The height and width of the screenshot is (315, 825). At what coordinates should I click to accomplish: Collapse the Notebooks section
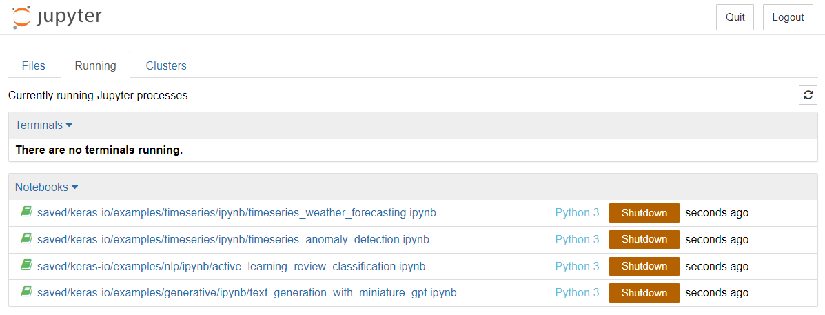pos(47,187)
